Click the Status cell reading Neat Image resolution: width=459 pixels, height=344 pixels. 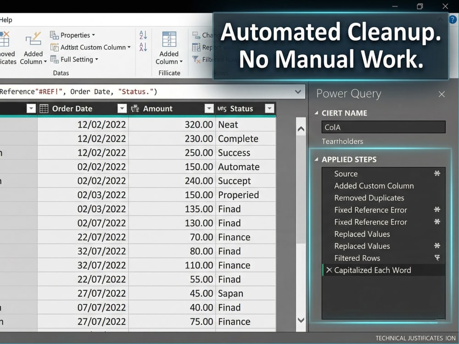pos(246,125)
